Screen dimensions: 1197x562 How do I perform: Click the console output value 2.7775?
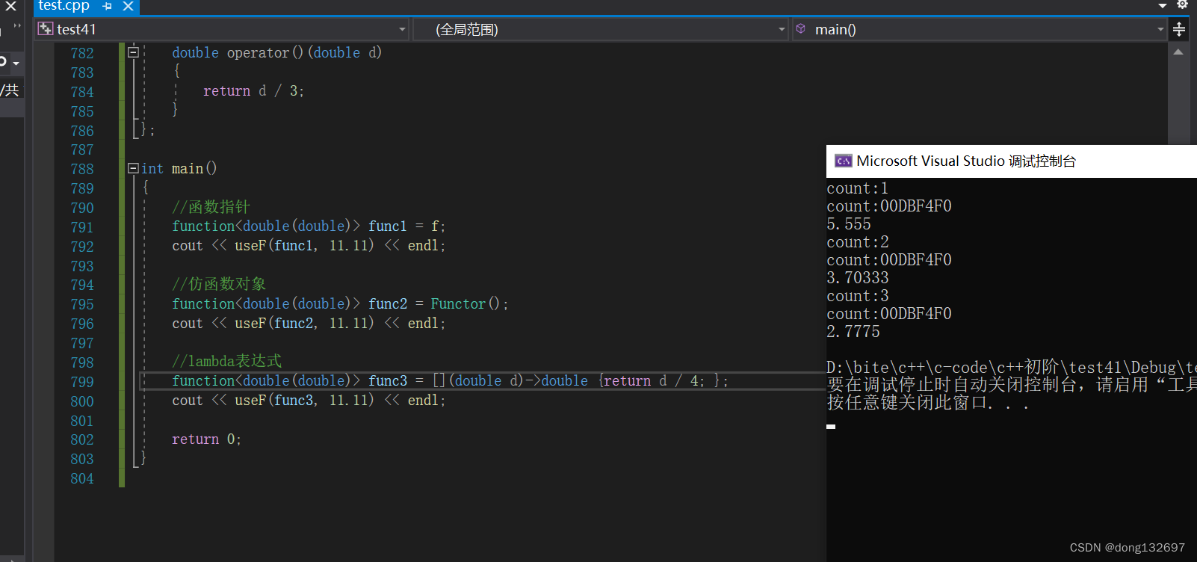[x=853, y=332]
